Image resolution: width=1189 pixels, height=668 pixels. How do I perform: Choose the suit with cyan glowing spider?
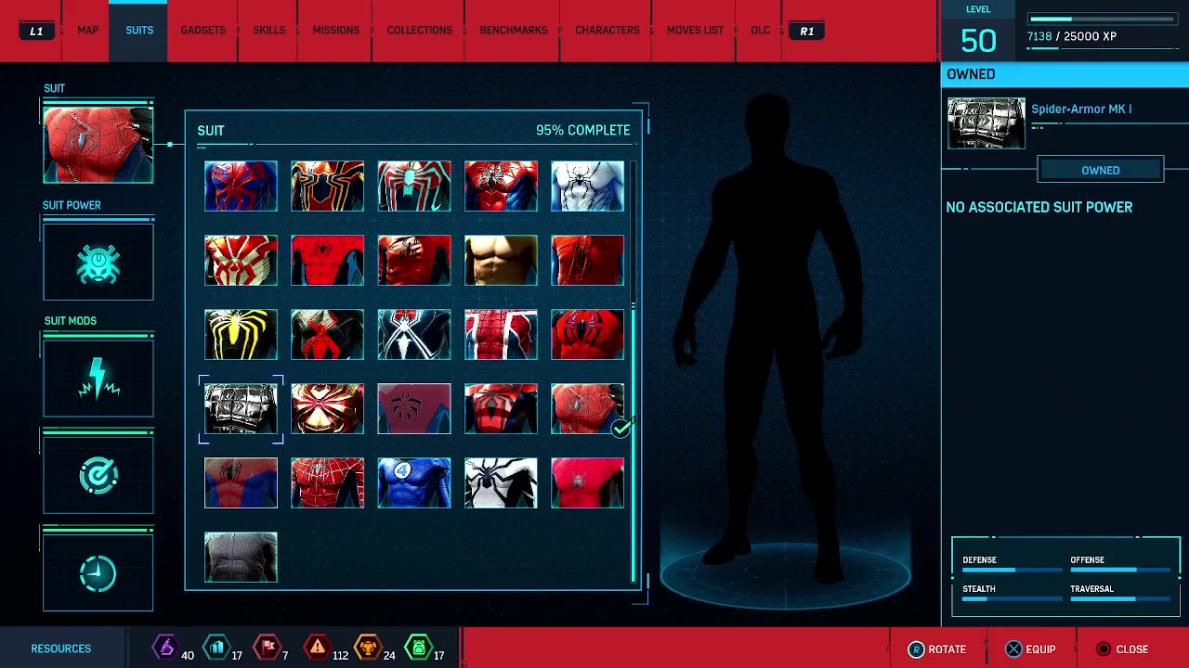(x=414, y=186)
